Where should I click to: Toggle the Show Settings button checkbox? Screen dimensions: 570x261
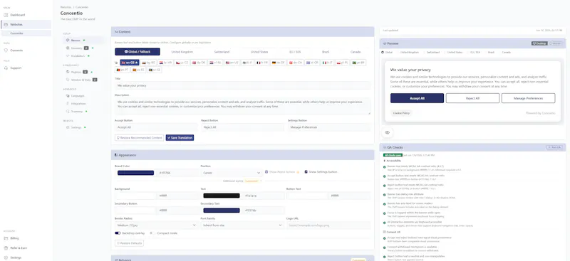click(x=306, y=171)
